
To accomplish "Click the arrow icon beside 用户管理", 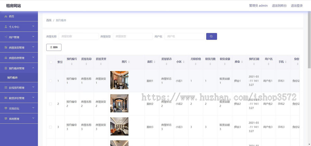I will (6, 37).
